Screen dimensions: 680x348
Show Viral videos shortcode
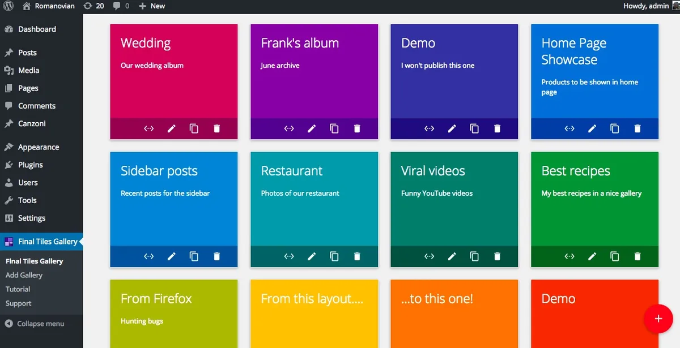430,256
